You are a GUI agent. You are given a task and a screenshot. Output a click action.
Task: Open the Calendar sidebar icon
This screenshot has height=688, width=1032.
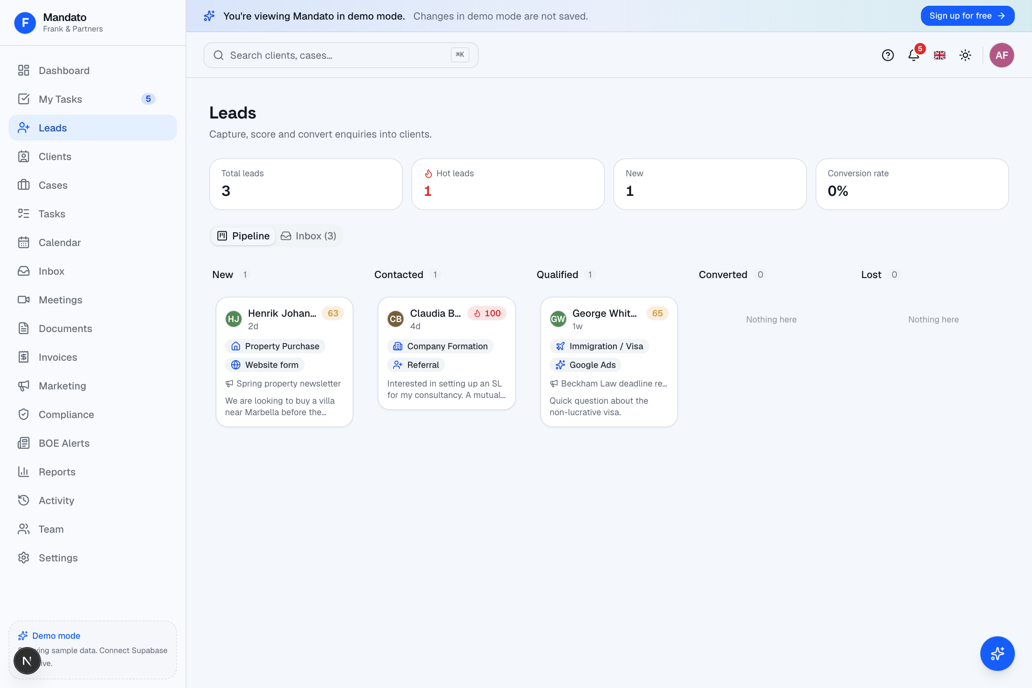tap(23, 243)
